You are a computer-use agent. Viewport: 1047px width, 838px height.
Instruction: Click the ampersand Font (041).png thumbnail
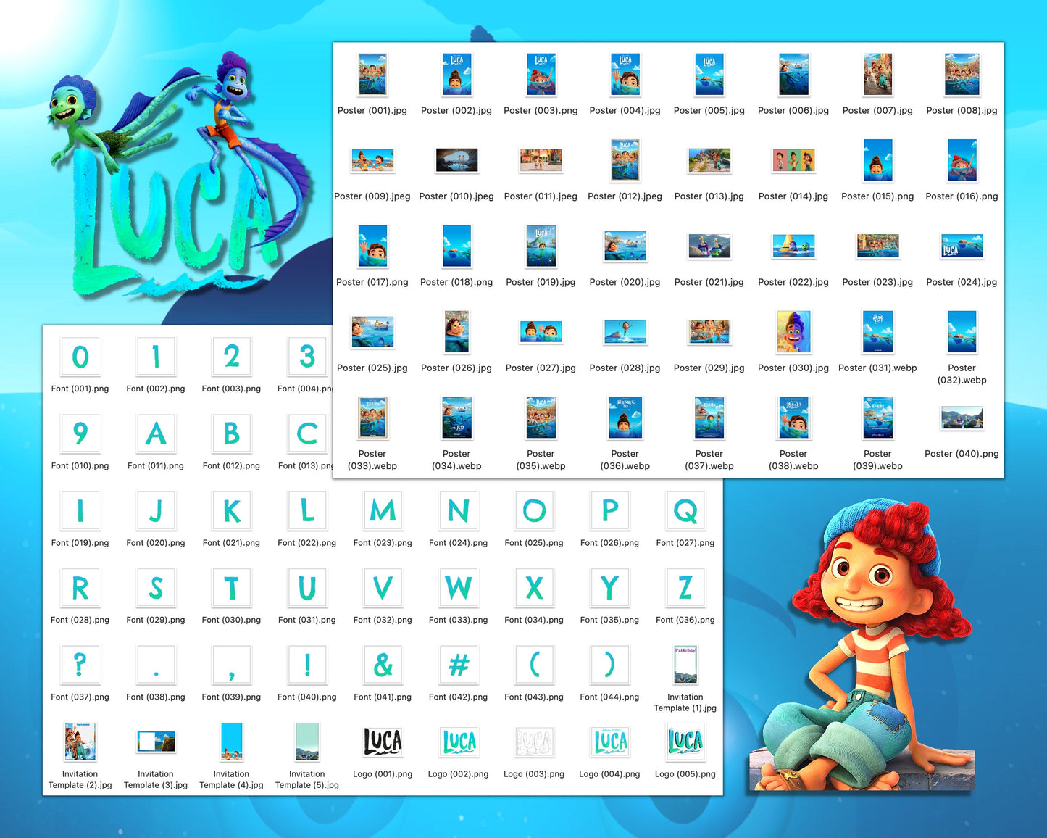tap(382, 665)
